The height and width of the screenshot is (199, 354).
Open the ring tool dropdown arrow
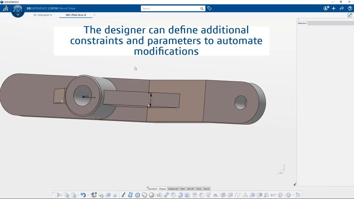pyautogui.click(x=293, y=195)
